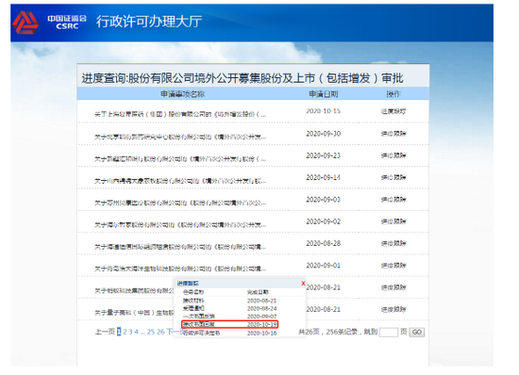519x375 pixels.
Task: Select the 量子高科（中国）application title
Action: pos(134,313)
